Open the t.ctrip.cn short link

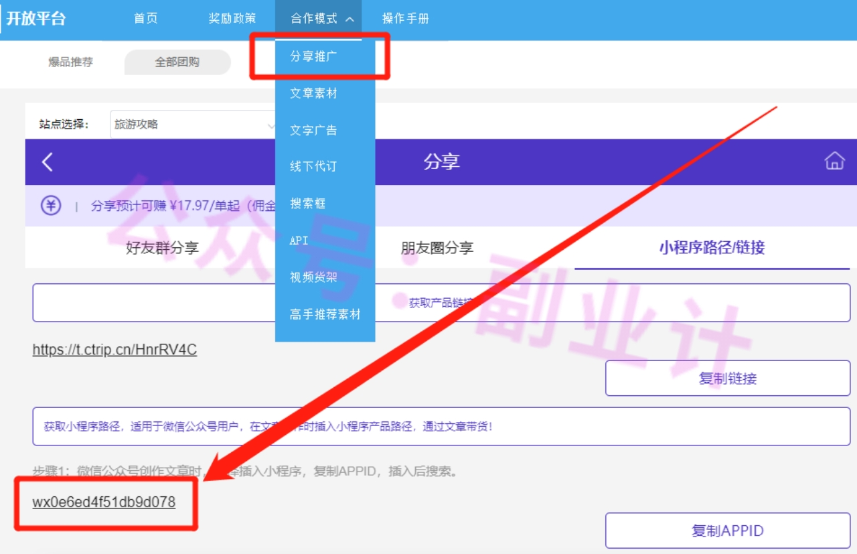[114, 350]
